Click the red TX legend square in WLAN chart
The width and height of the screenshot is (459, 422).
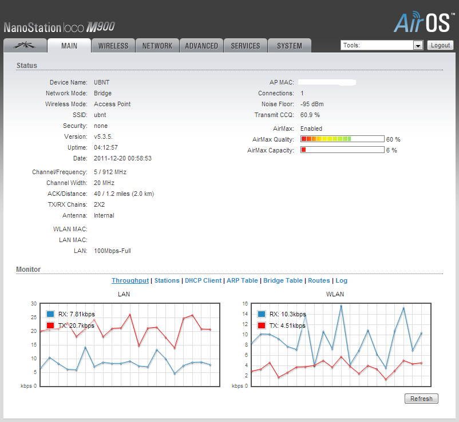(x=262, y=325)
